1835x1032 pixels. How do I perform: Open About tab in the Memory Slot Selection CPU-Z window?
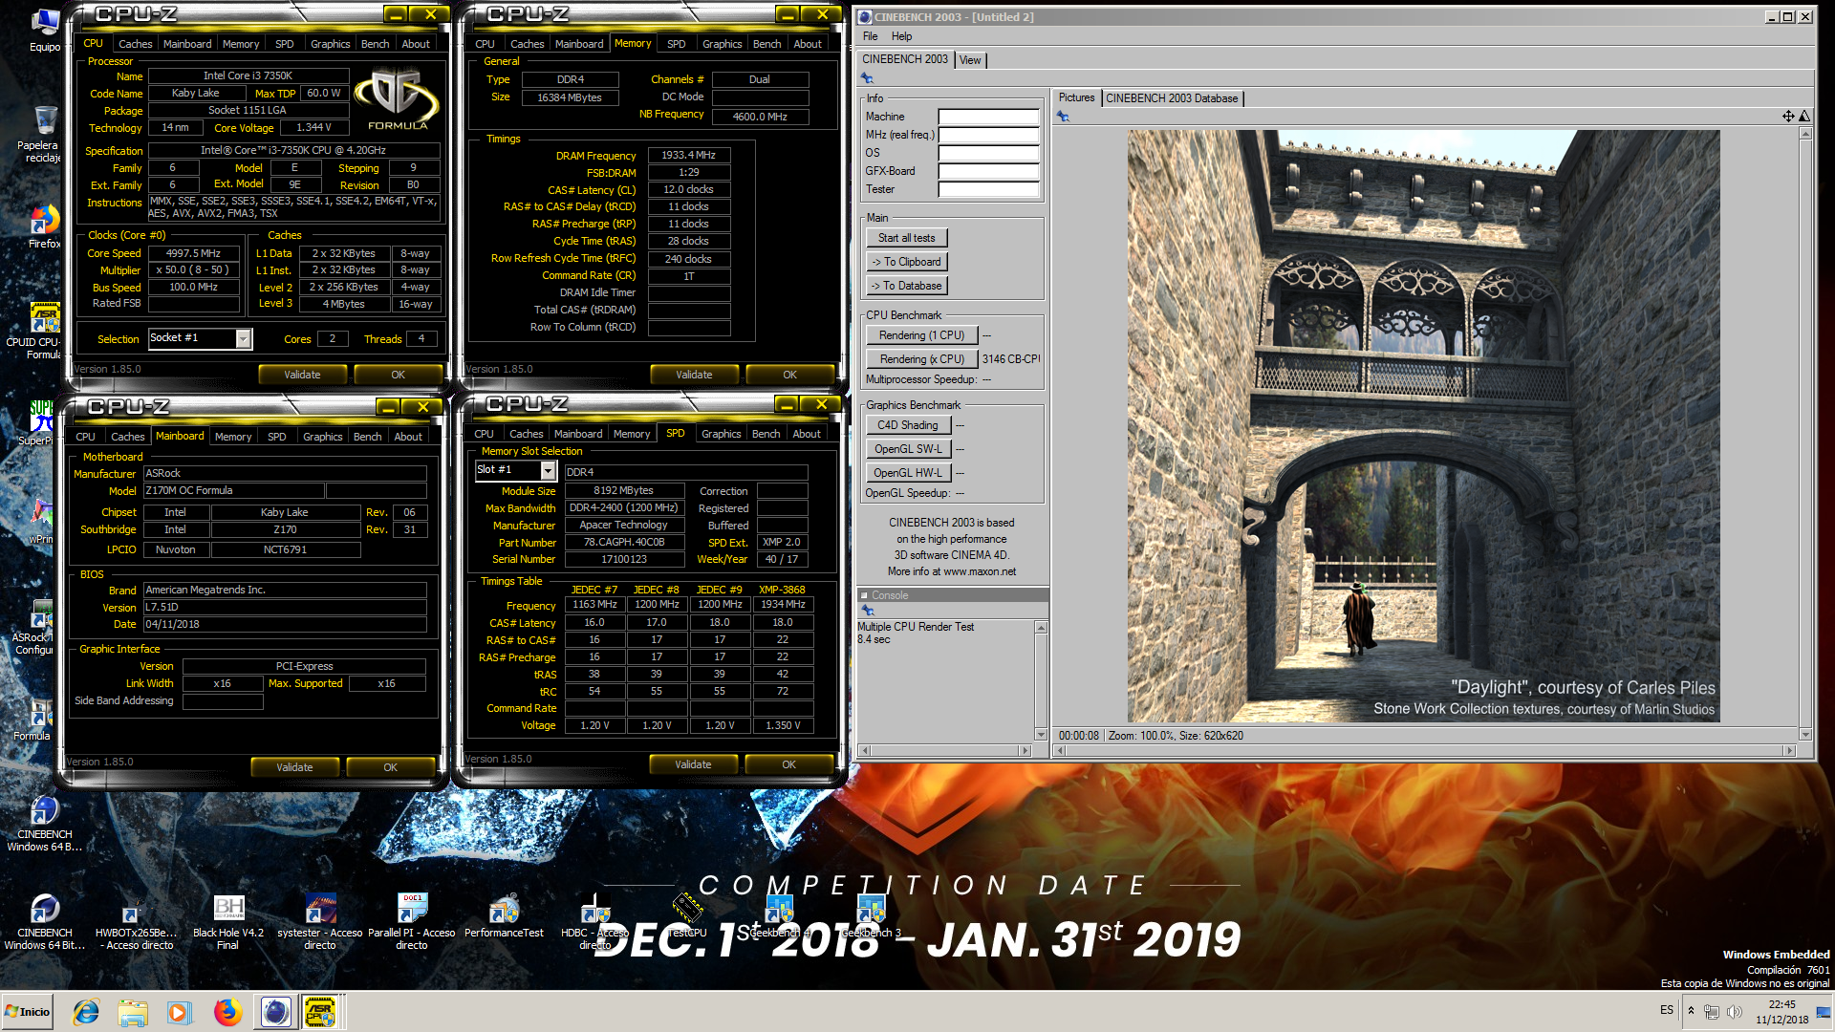[807, 434]
